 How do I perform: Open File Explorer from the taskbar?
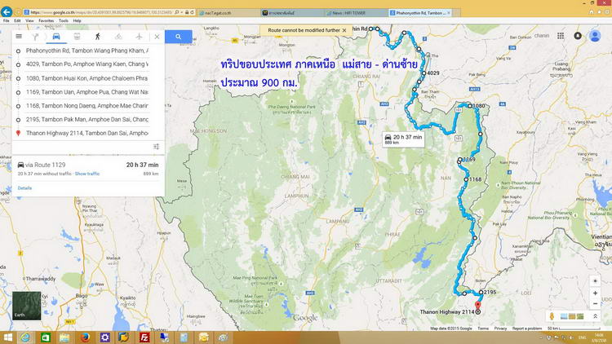point(64,337)
